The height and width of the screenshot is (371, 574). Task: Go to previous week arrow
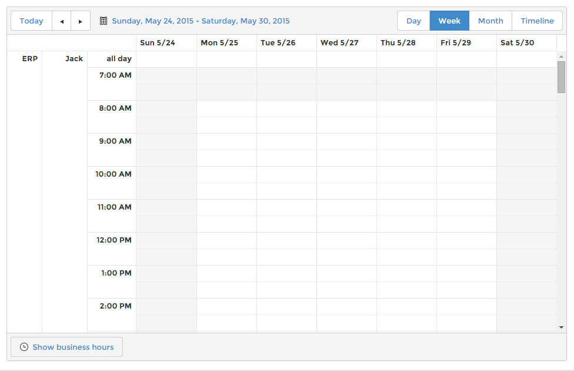click(62, 21)
